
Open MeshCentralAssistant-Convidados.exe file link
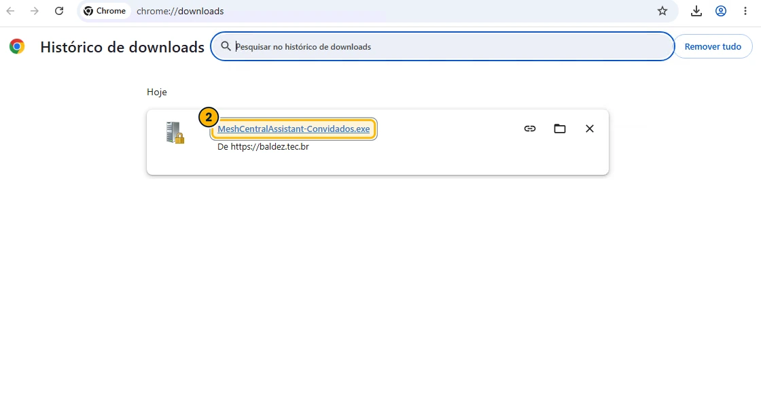click(294, 129)
